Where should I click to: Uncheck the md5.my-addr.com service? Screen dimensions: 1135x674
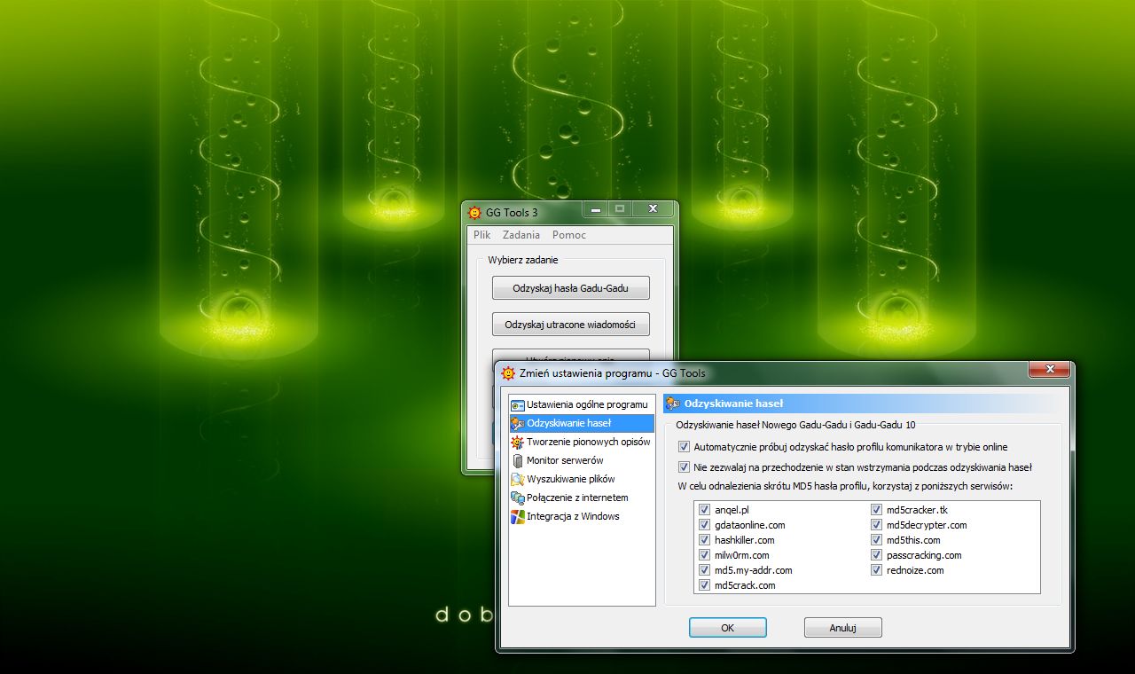[x=704, y=570]
